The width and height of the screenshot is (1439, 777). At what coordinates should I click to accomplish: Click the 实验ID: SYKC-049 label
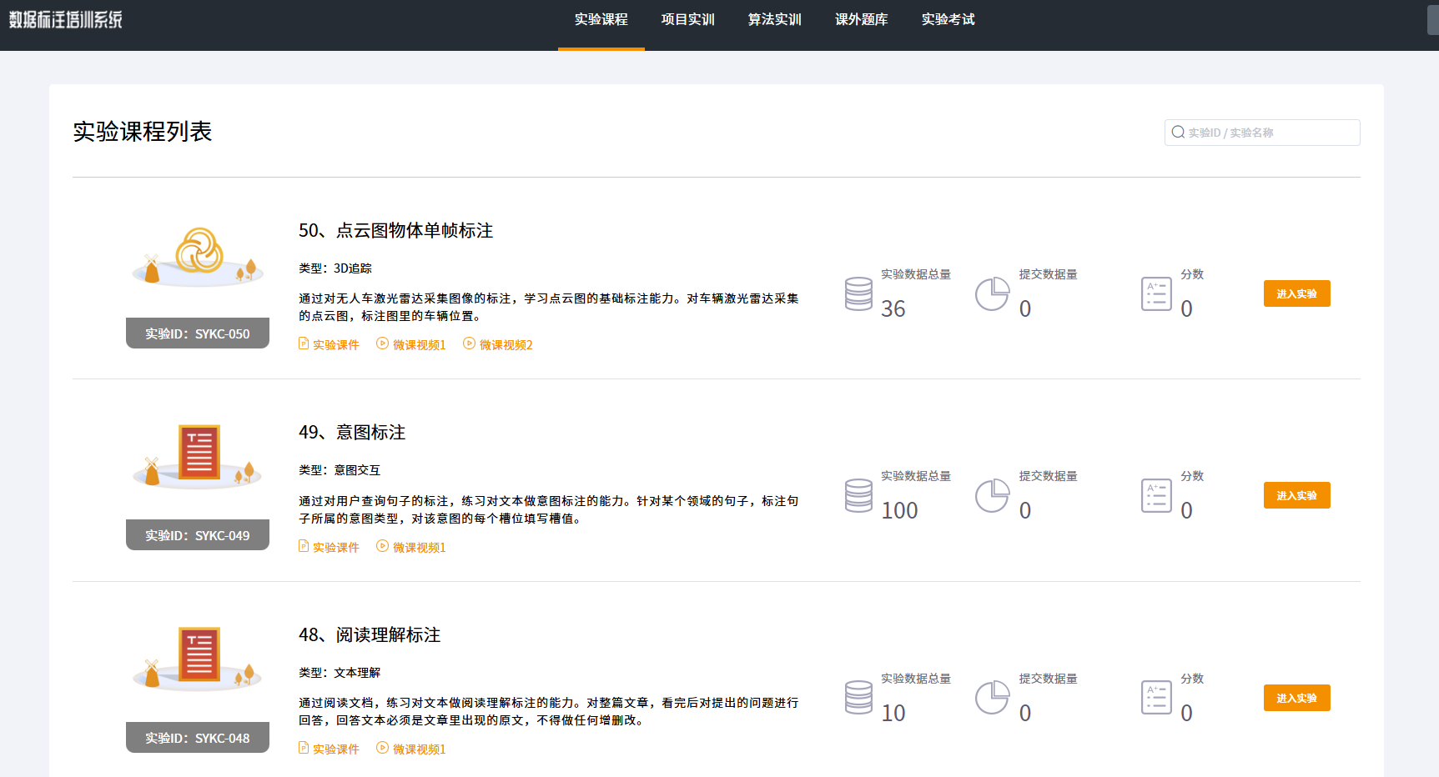click(x=198, y=535)
